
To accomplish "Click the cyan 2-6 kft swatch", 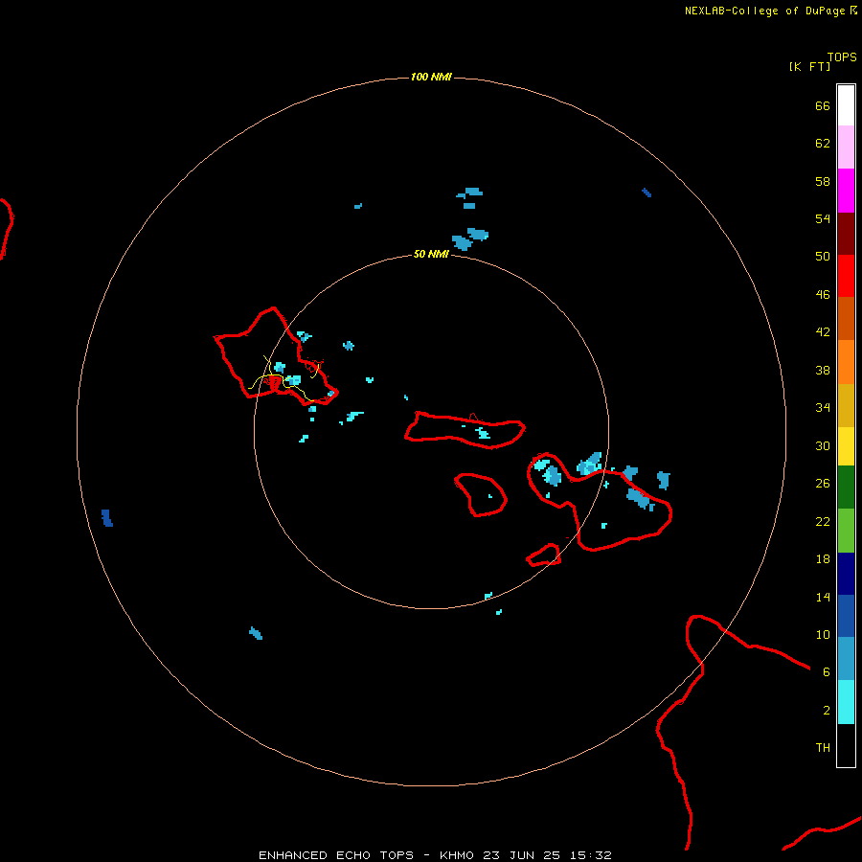I will tap(846, 702).
